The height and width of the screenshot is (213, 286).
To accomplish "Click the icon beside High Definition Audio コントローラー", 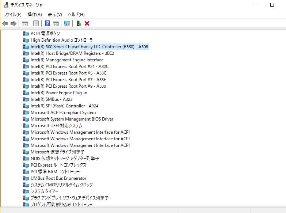I will 26,40.
